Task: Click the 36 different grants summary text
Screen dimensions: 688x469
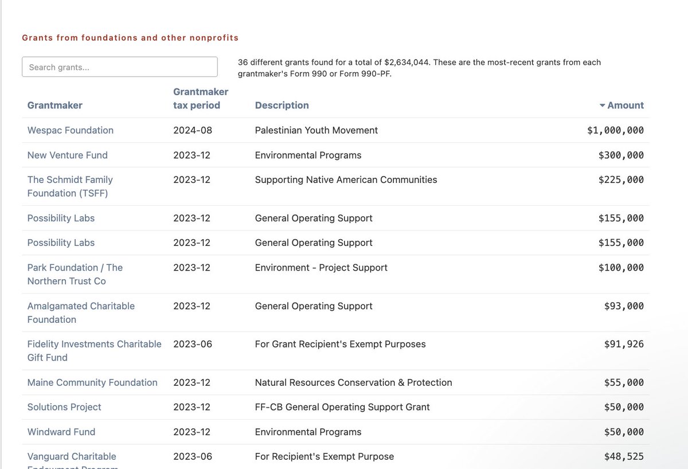Action: [x=420, y=68]
